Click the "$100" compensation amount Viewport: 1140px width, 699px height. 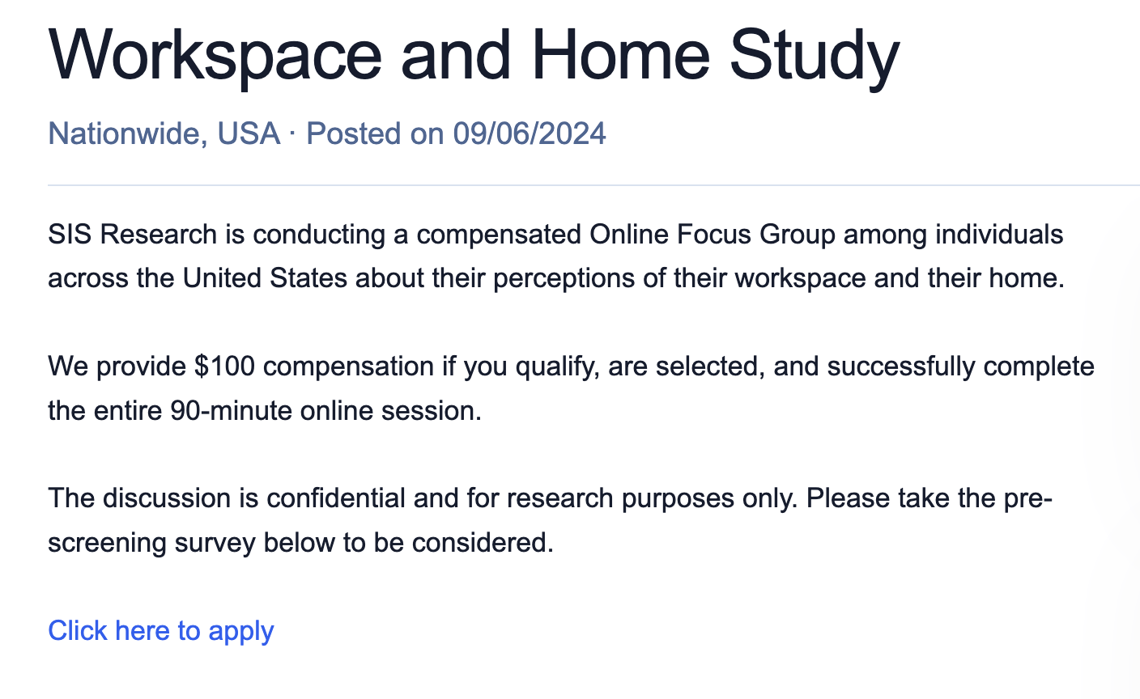225,366
